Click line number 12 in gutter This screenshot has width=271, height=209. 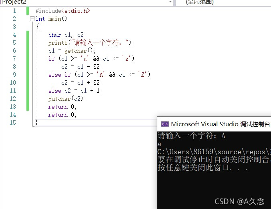(x=13, y=99)
